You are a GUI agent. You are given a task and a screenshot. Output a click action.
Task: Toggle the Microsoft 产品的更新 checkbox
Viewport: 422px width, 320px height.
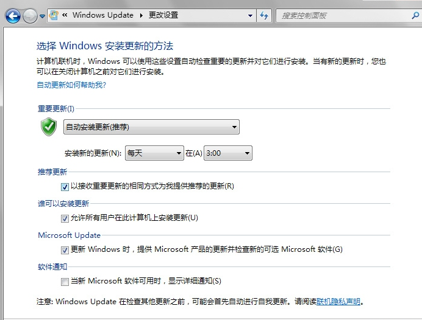coord(65,250)
